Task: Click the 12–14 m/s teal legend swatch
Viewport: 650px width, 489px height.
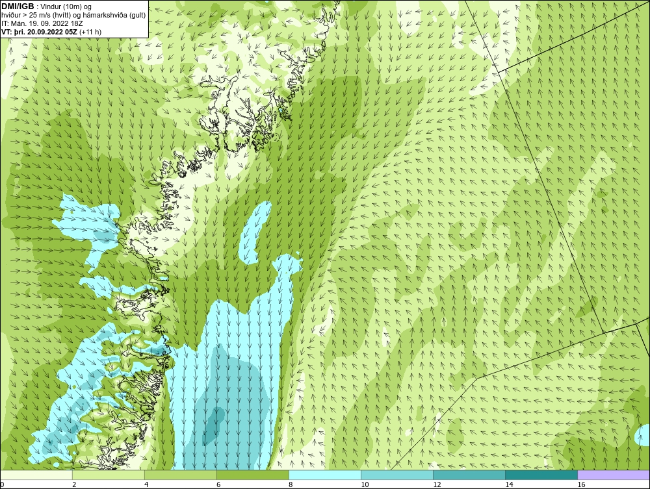Action: (x=469, y=475)
